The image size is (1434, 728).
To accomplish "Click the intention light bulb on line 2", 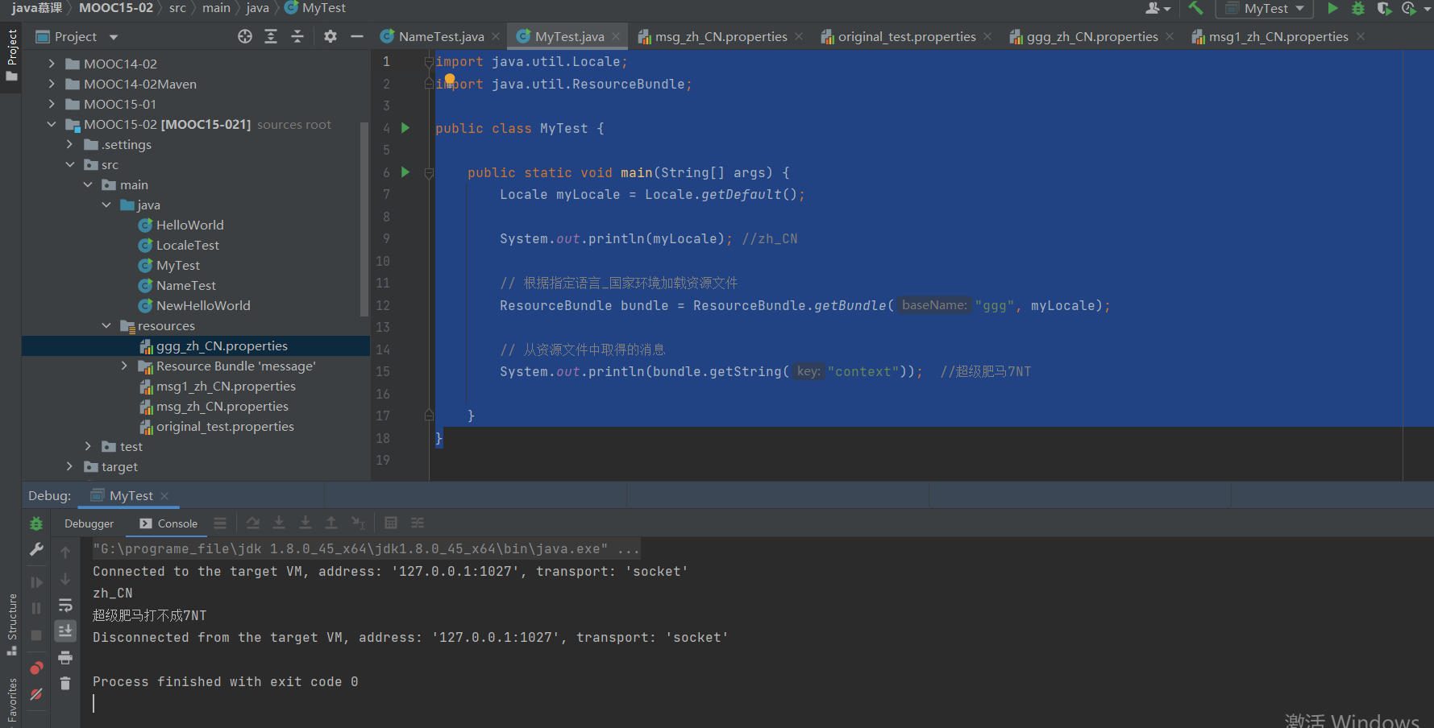I will (x=450, y=79).
